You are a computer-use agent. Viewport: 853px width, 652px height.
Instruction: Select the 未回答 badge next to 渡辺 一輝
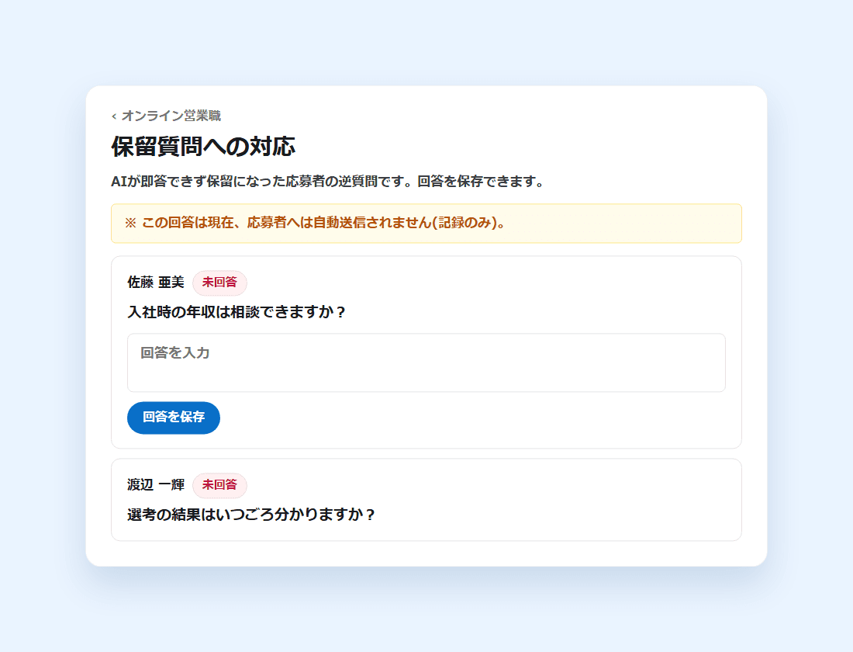click(219, 485)
